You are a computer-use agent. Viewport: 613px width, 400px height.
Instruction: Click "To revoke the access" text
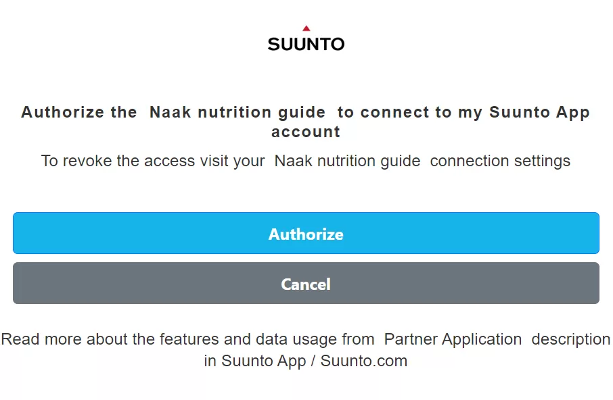[110, 161]
